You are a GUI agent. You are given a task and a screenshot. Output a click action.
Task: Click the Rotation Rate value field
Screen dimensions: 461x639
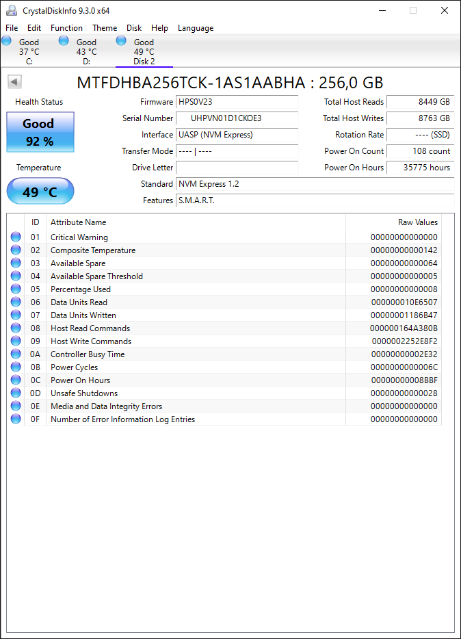(x=420, y=135)
